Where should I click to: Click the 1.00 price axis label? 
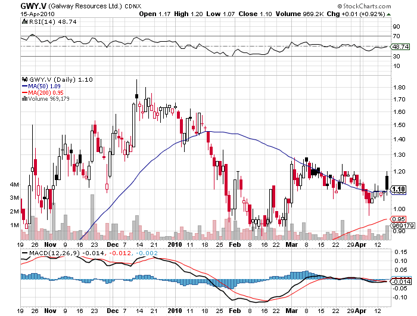(400, 209)
